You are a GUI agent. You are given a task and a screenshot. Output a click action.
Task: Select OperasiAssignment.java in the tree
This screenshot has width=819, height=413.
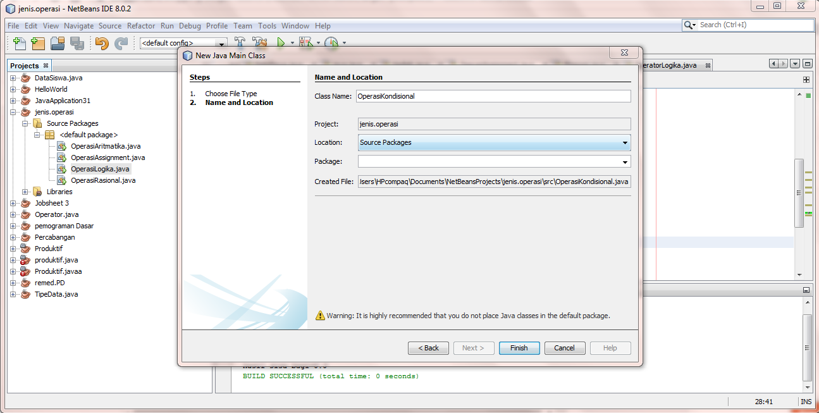[108, 157]
